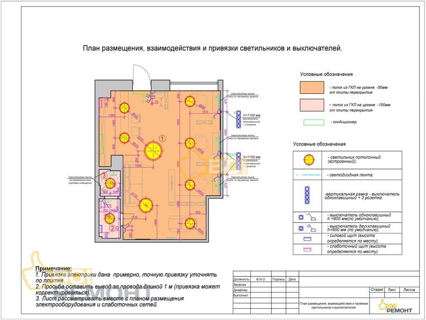Viewport: 426px width, 320px height.
Task: Click the 'слаботочный щит (высота определяется по месту)' text
Action: point(356,249)
